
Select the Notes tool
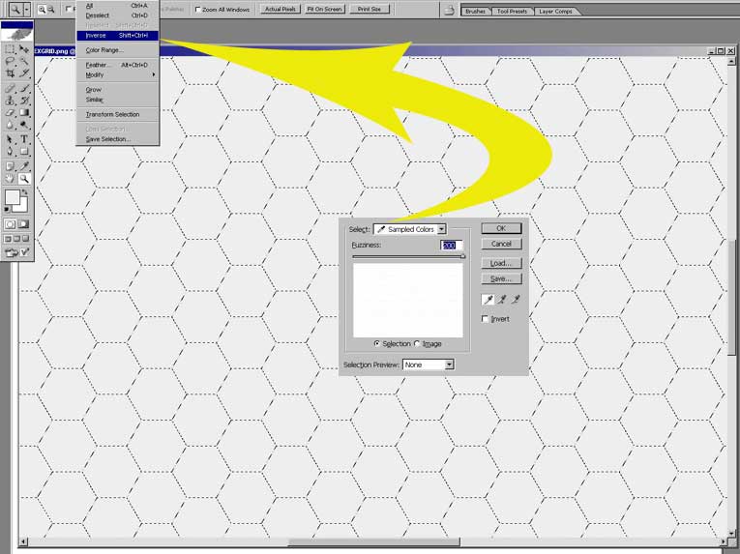coord(10,166)
